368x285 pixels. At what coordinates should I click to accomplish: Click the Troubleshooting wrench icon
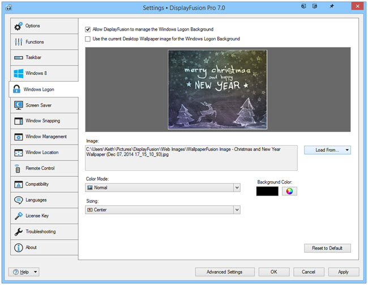[x=18, y=232]
